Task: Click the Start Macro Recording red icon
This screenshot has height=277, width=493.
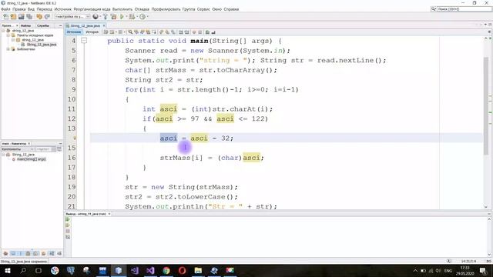Action: pos(194,32)
